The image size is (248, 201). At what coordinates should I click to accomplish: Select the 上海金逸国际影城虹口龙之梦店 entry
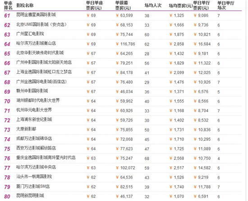(44, 72)
